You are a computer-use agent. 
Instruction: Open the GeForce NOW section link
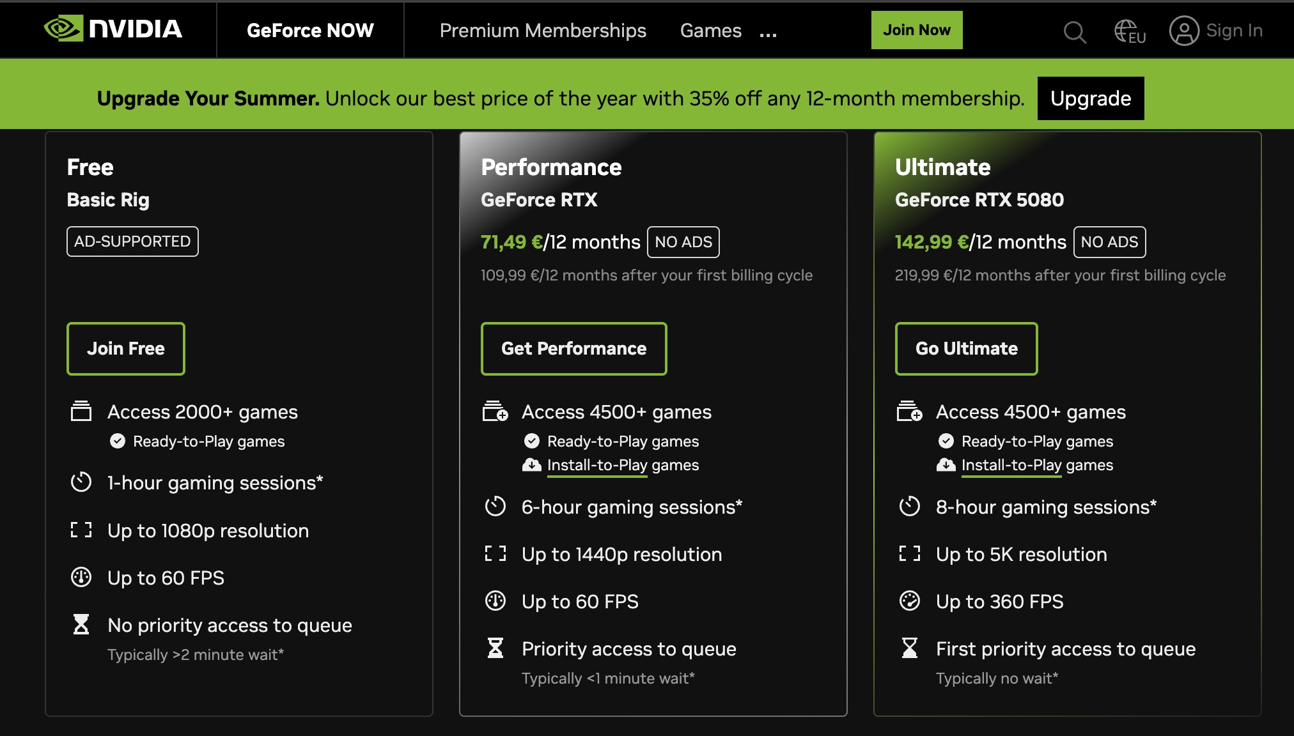click(310, 30)
